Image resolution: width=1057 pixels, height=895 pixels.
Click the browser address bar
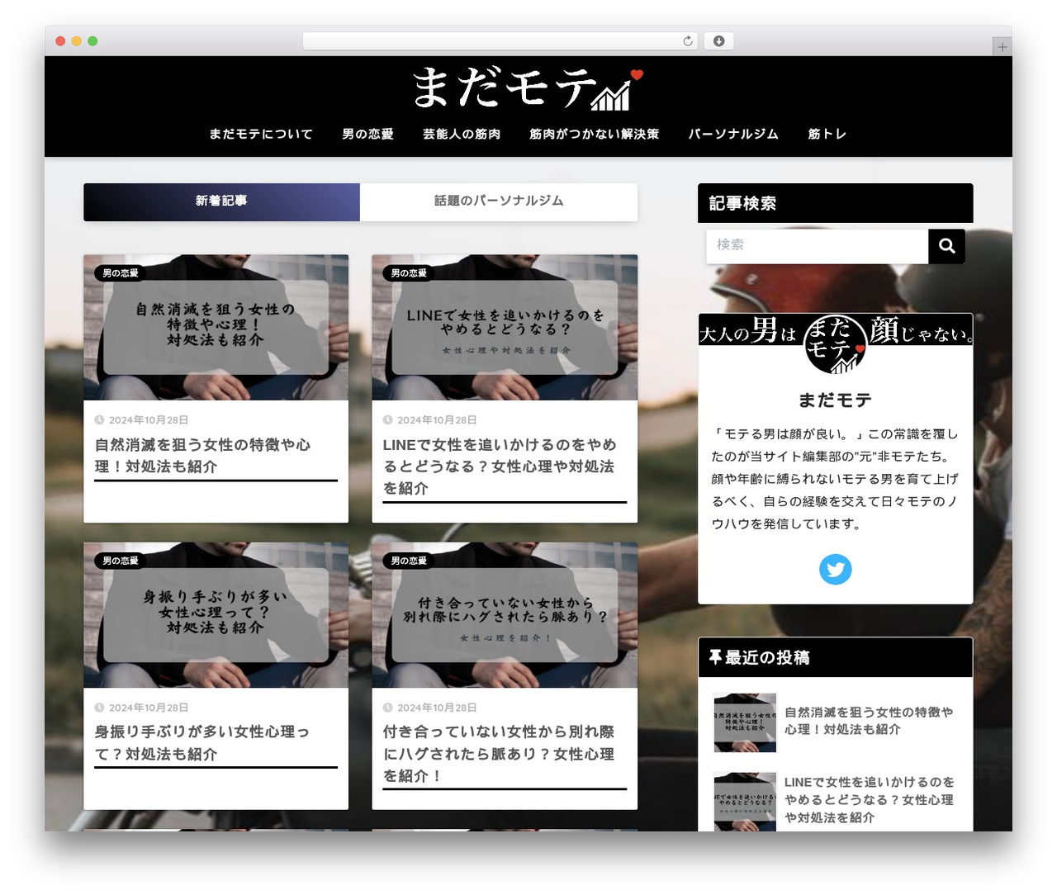tap(500, 40)
